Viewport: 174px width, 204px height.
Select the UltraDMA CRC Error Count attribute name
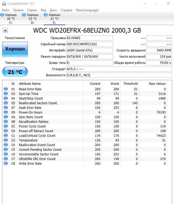[x=37, y=159]
